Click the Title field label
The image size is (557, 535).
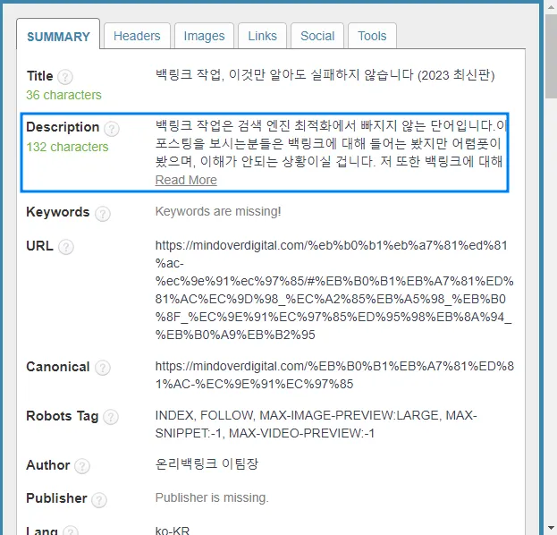39,76
